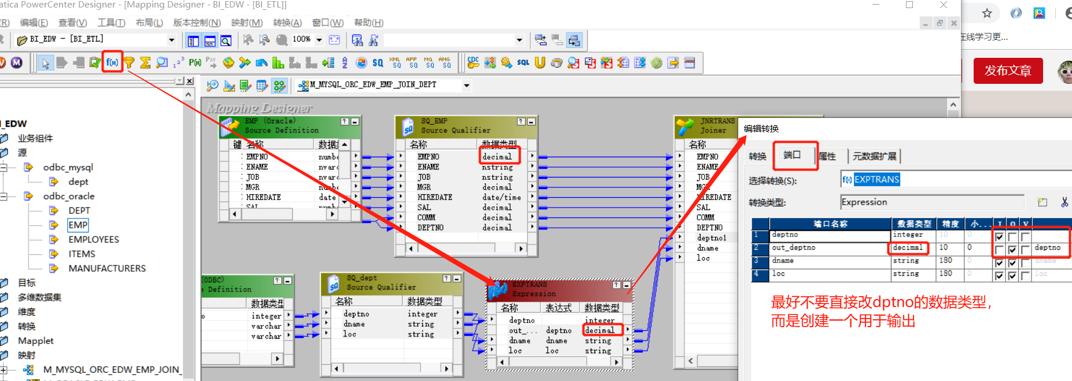
Task: Open the 工具(T) menu
Action: (111, 23)
